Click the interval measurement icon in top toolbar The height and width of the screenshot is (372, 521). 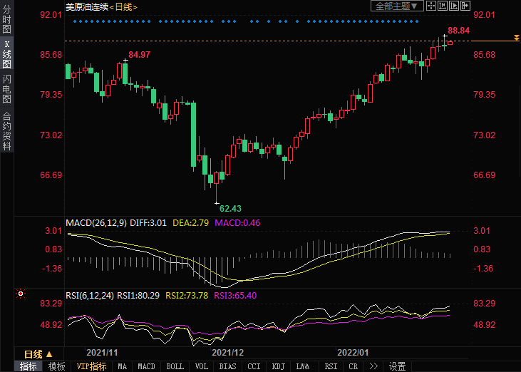click(443, 6)
